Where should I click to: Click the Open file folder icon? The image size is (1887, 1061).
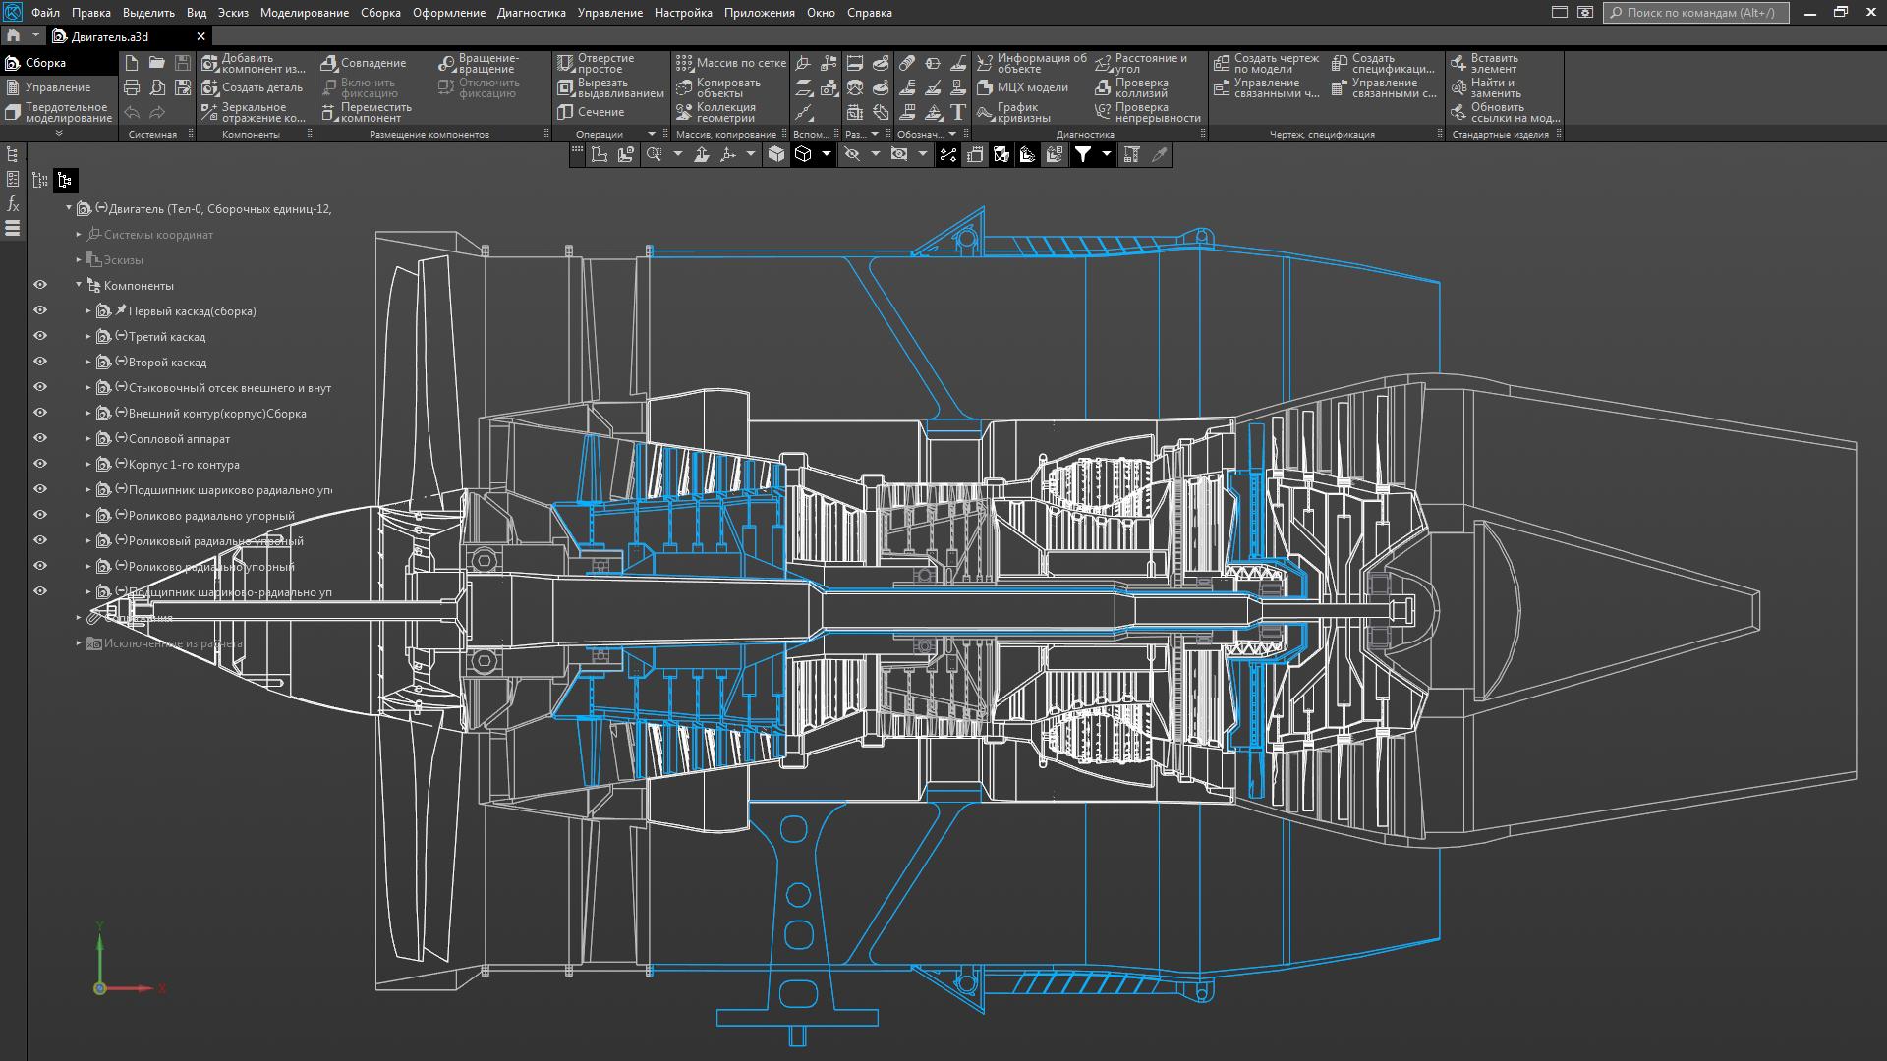[x=157, y=63]
